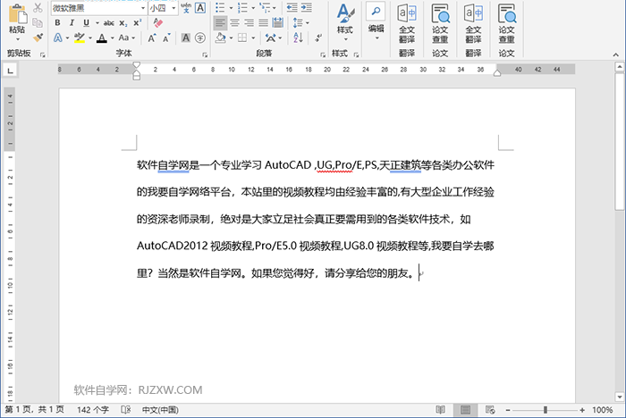
Task: Switch to Print Layout view
Action: 465,410
